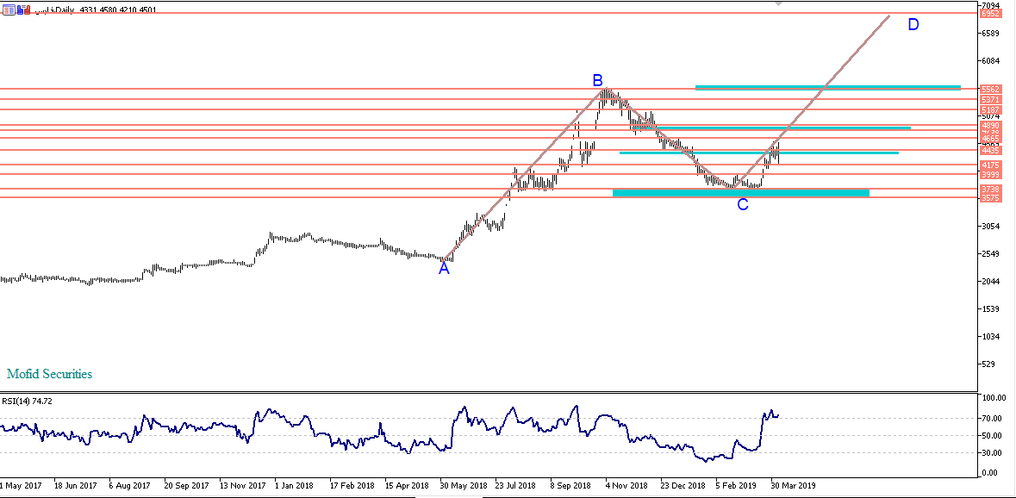This screenshot has width=1016, height=498.
Task: Select the blue point label B
Action: point(597,81)
